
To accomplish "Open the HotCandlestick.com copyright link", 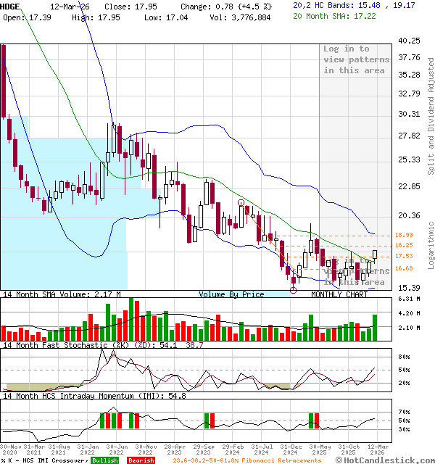I will pyautogui.click(x=396, y=460).
